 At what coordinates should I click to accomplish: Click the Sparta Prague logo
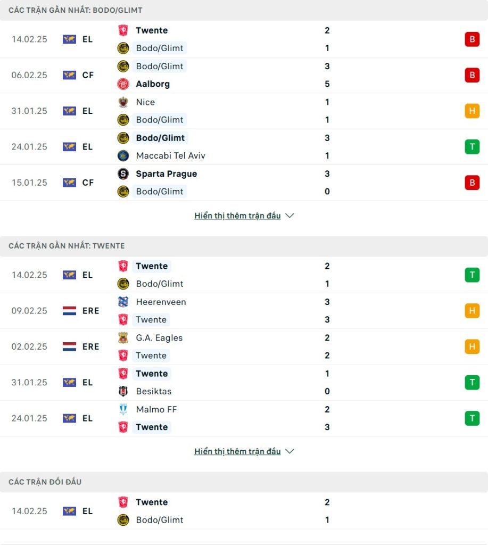[x=123, y=174]
